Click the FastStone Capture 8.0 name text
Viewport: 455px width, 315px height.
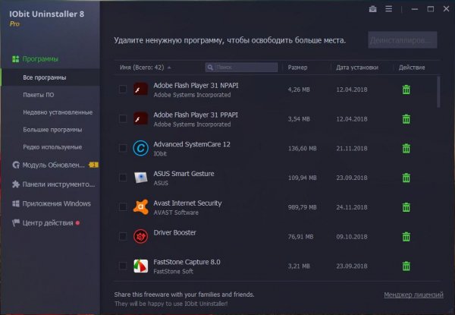[187, 262]
